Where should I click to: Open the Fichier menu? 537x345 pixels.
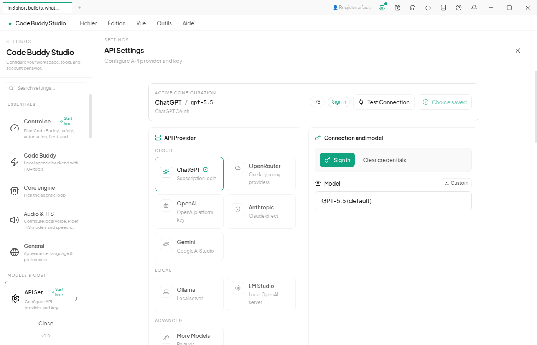[x=88, y=23]
